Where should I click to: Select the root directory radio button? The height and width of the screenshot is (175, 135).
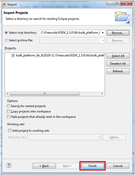pyautogui.click(x=6, y=33)
